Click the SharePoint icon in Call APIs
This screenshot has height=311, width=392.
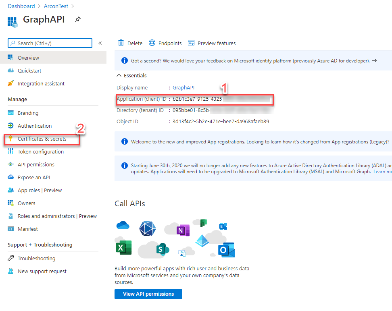pos(163,249)
